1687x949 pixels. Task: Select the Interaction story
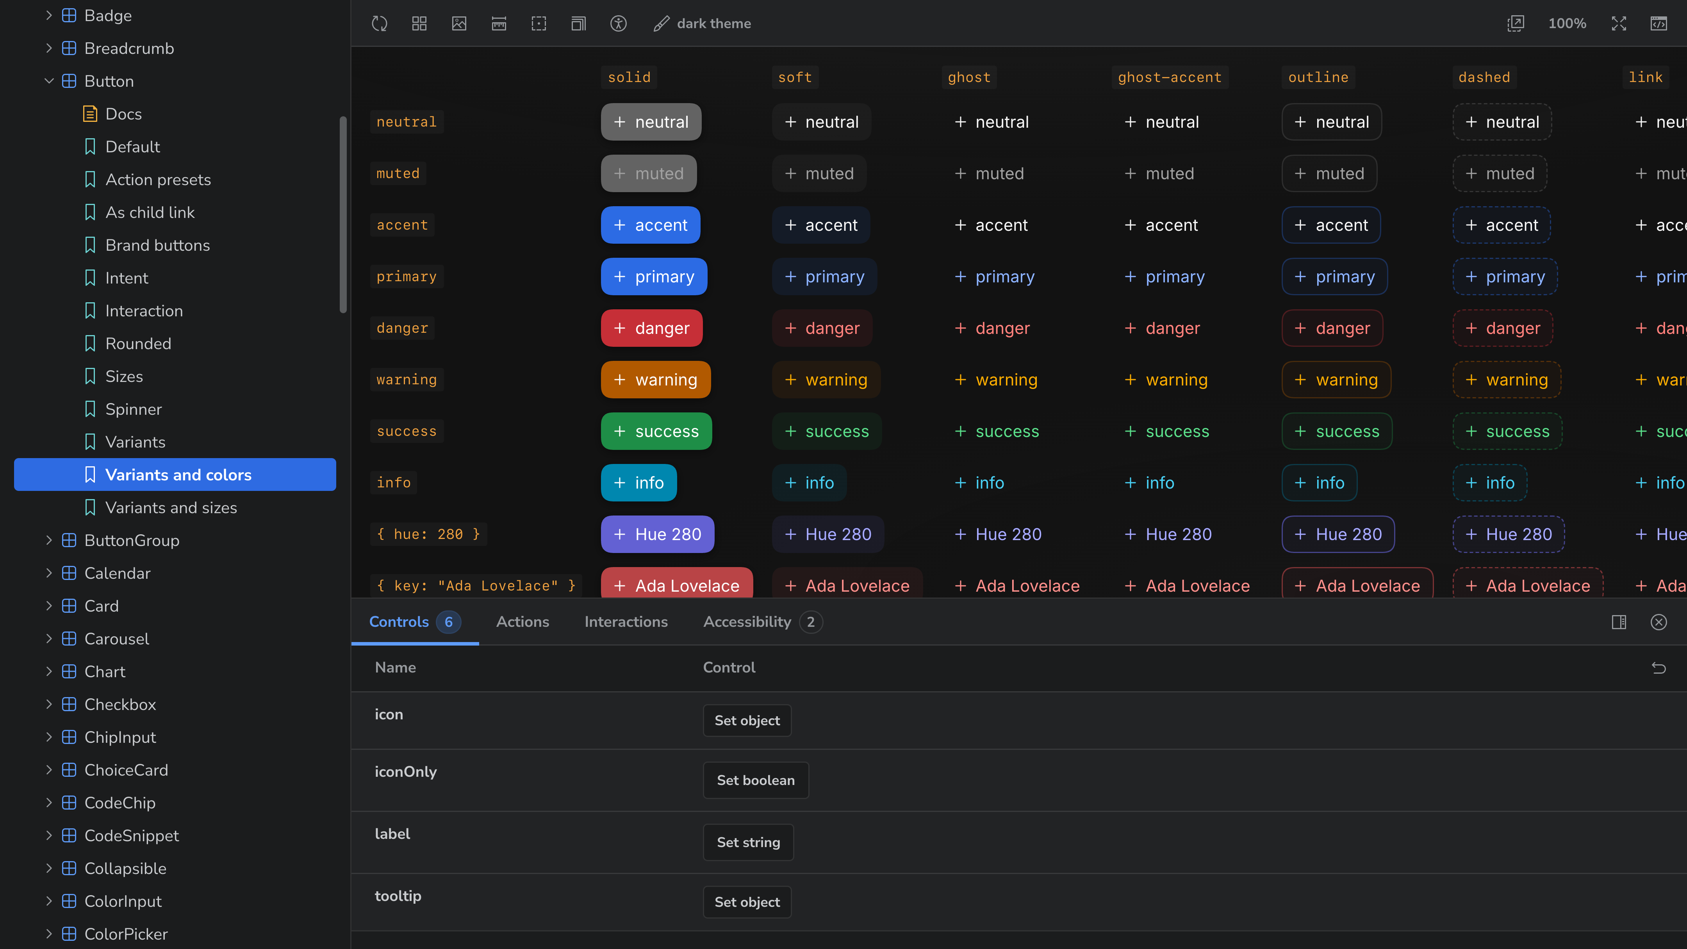[x=175, y=310]
